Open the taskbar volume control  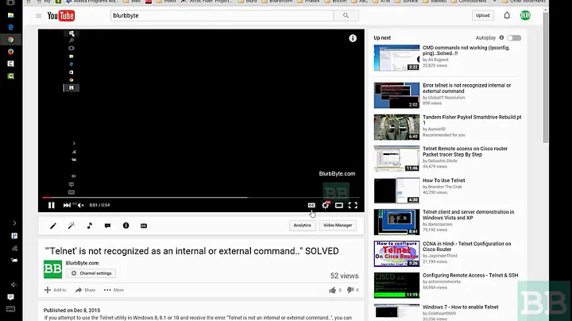[14, 284]
